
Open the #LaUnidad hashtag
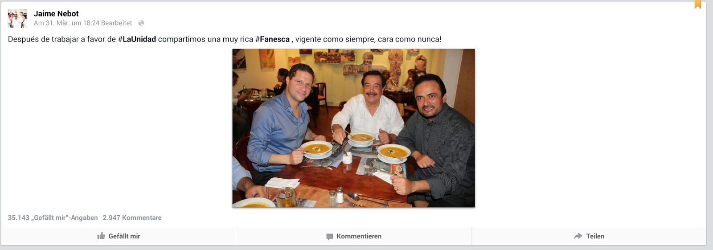click(137, 39)
